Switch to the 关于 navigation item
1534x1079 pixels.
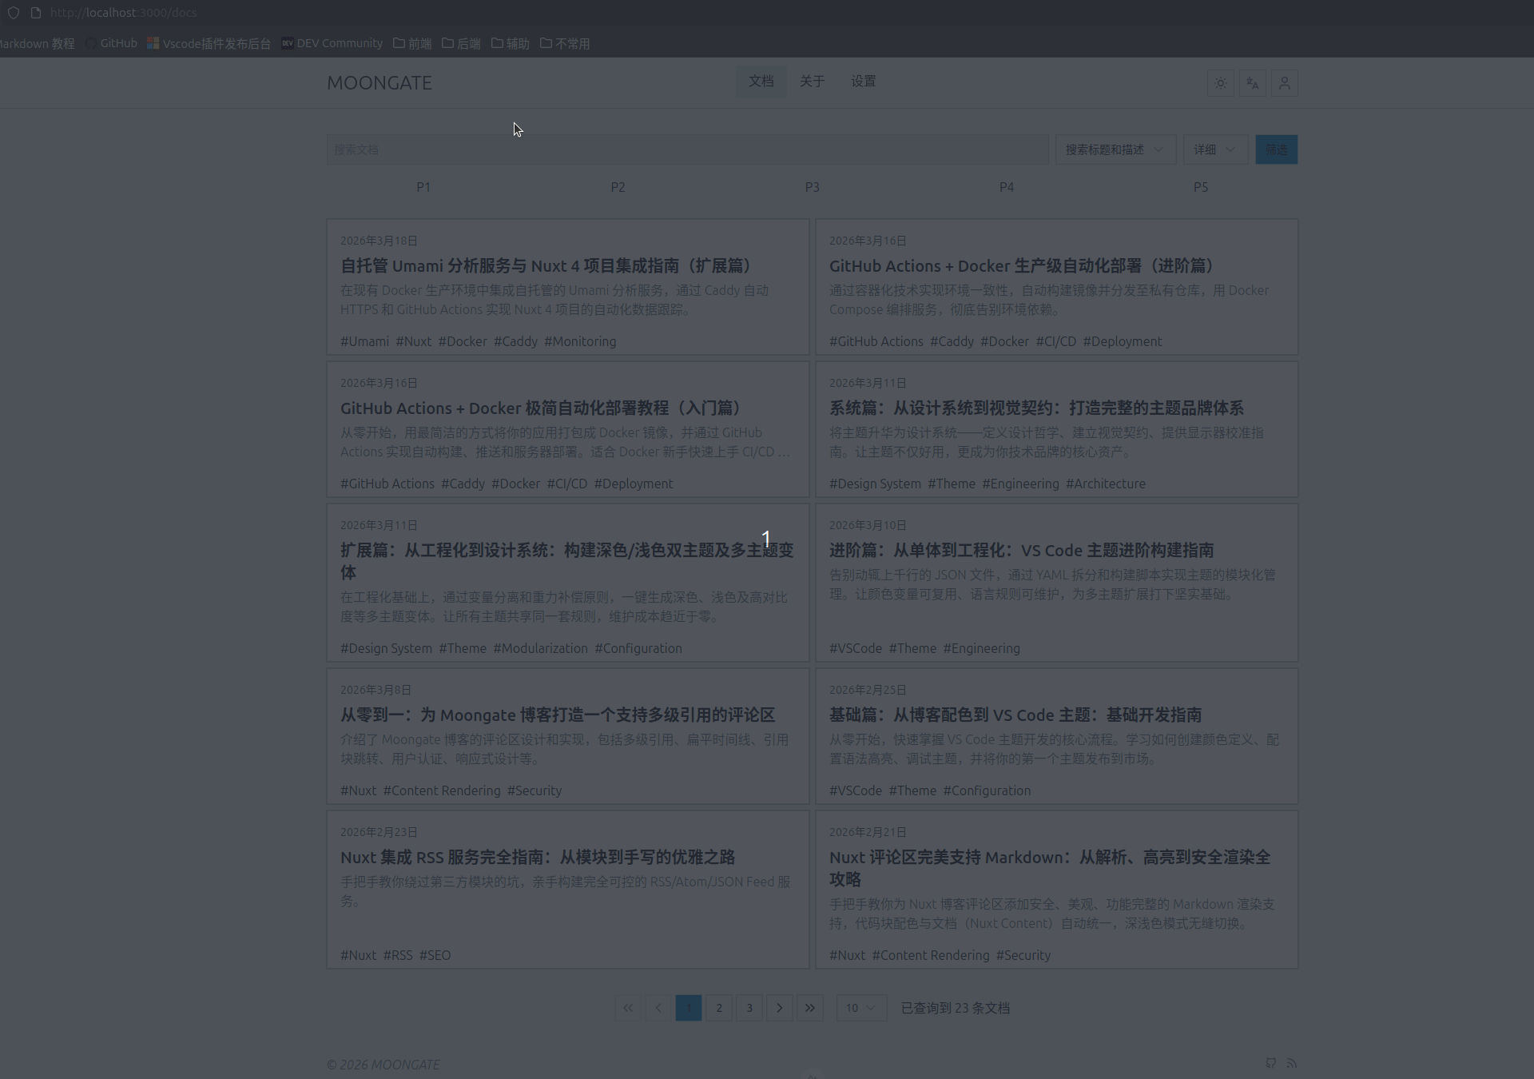[812, 81]
